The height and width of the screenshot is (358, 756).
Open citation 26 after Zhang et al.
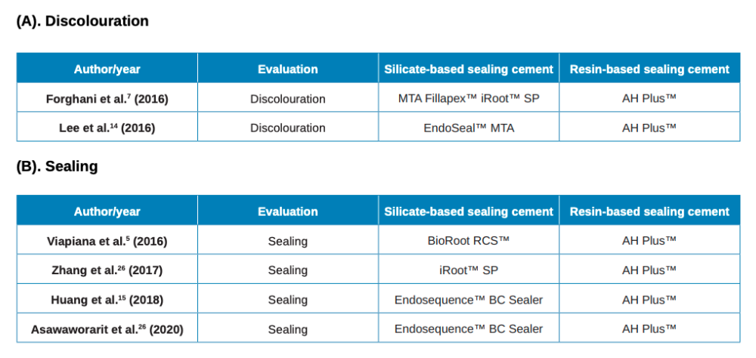(120, 267)
